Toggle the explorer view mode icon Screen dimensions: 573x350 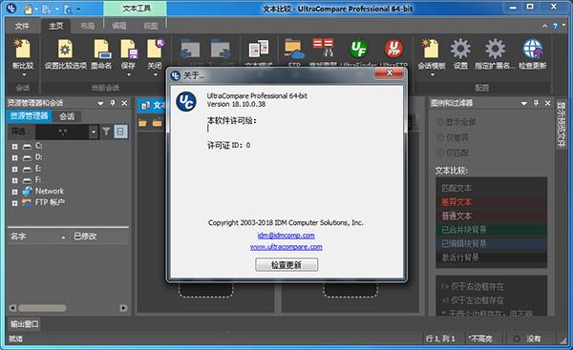120,132
